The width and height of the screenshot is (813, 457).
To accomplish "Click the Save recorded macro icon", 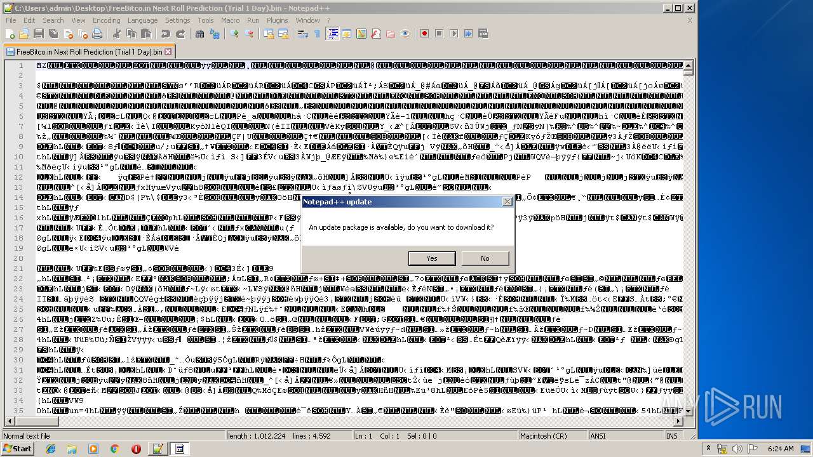I will point(483,34).
